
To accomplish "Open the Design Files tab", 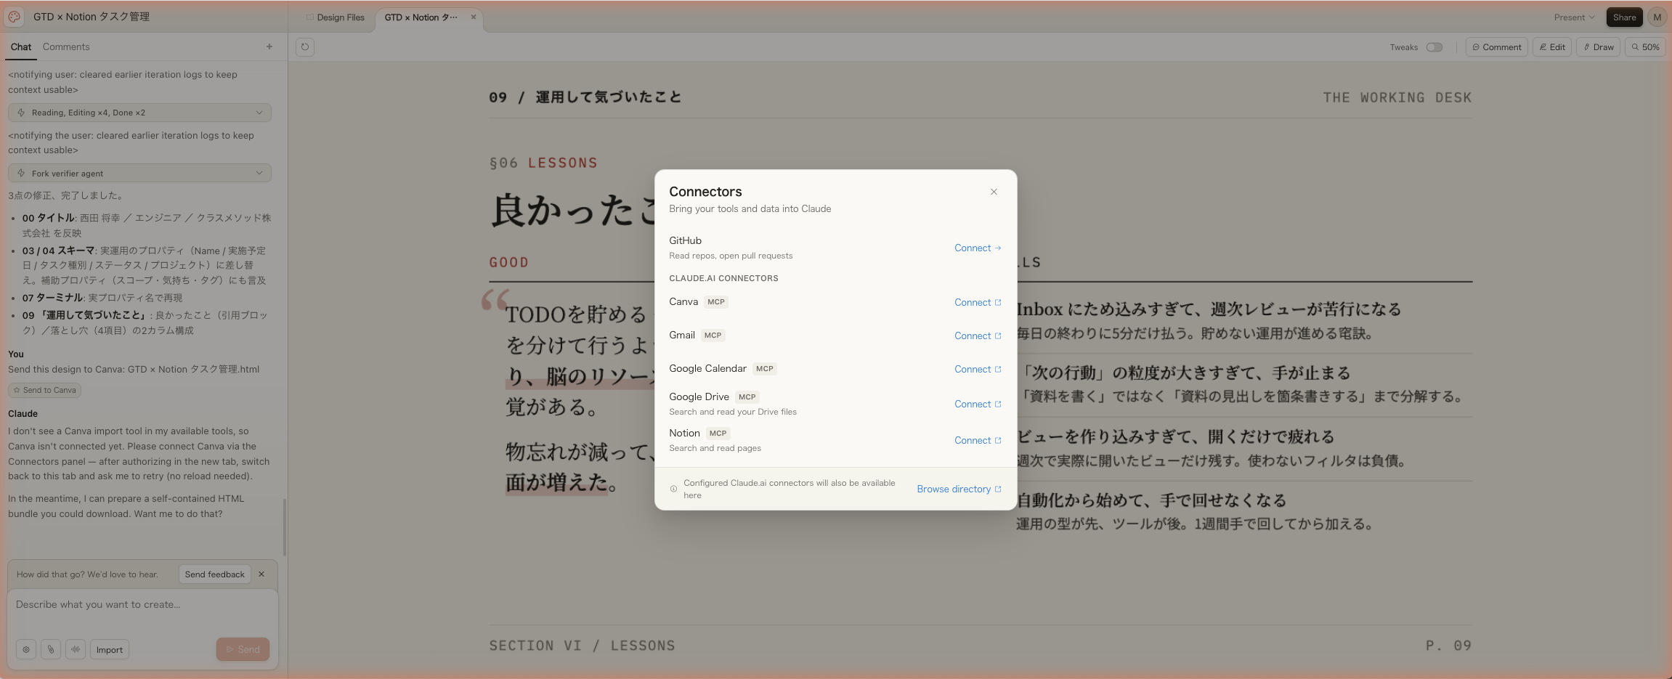I will 336,17.
